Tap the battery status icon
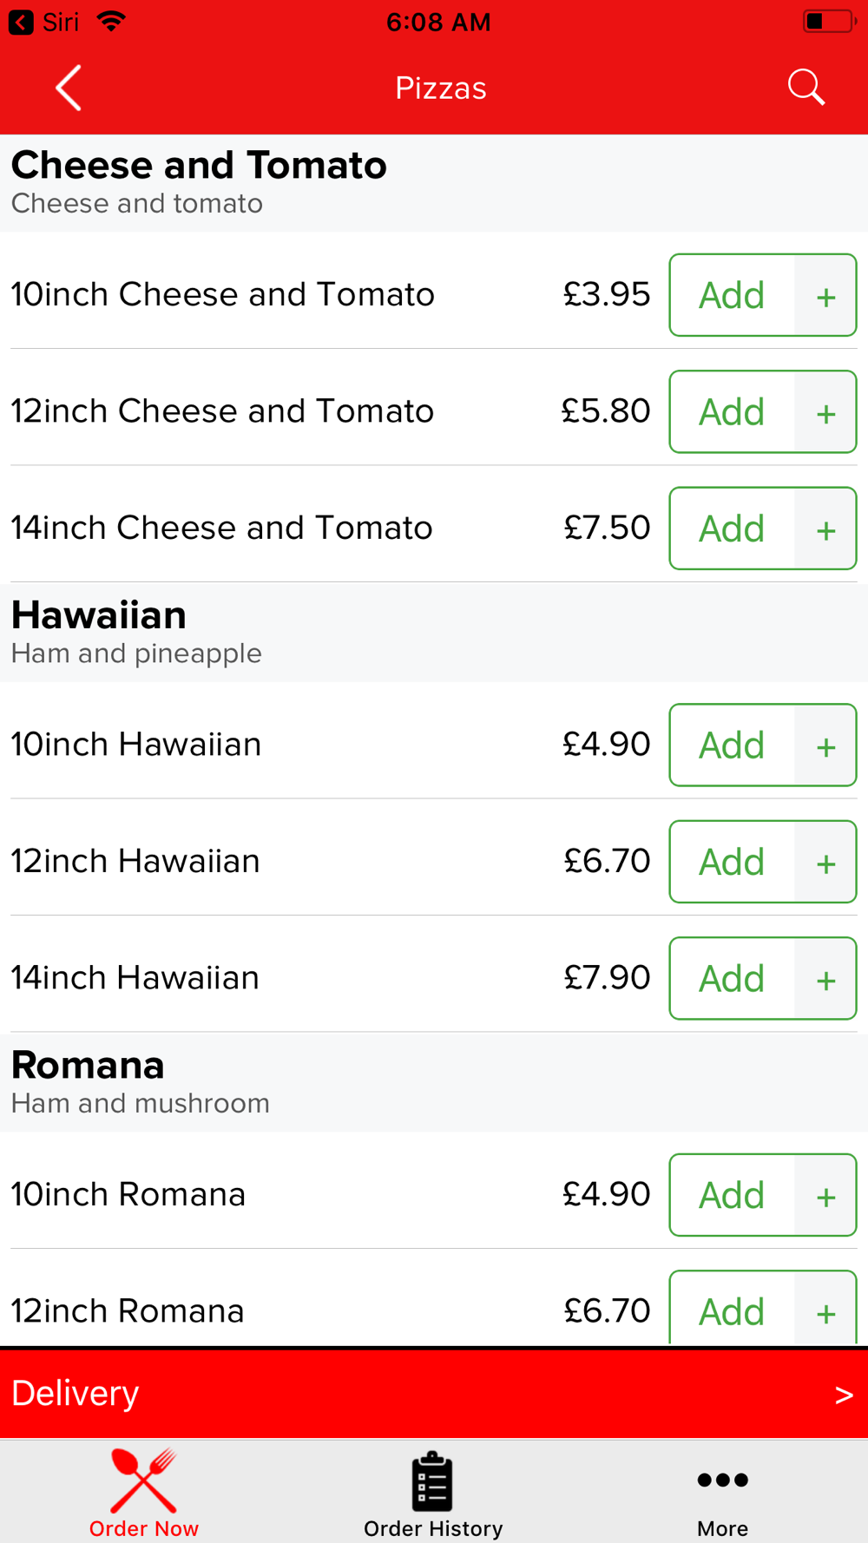Screen dimensions: 868x1543 tap(829, 21)
